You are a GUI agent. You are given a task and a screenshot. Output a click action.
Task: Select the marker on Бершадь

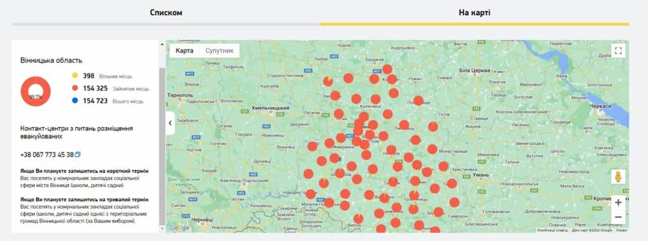pyautogui.click(x=438, y=212)
